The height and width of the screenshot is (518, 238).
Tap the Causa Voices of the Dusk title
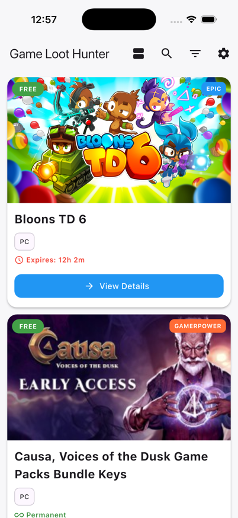tap(111, 465)
